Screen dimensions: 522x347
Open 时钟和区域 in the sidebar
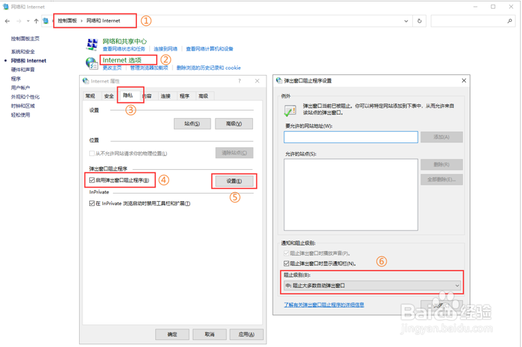(22, 106)
